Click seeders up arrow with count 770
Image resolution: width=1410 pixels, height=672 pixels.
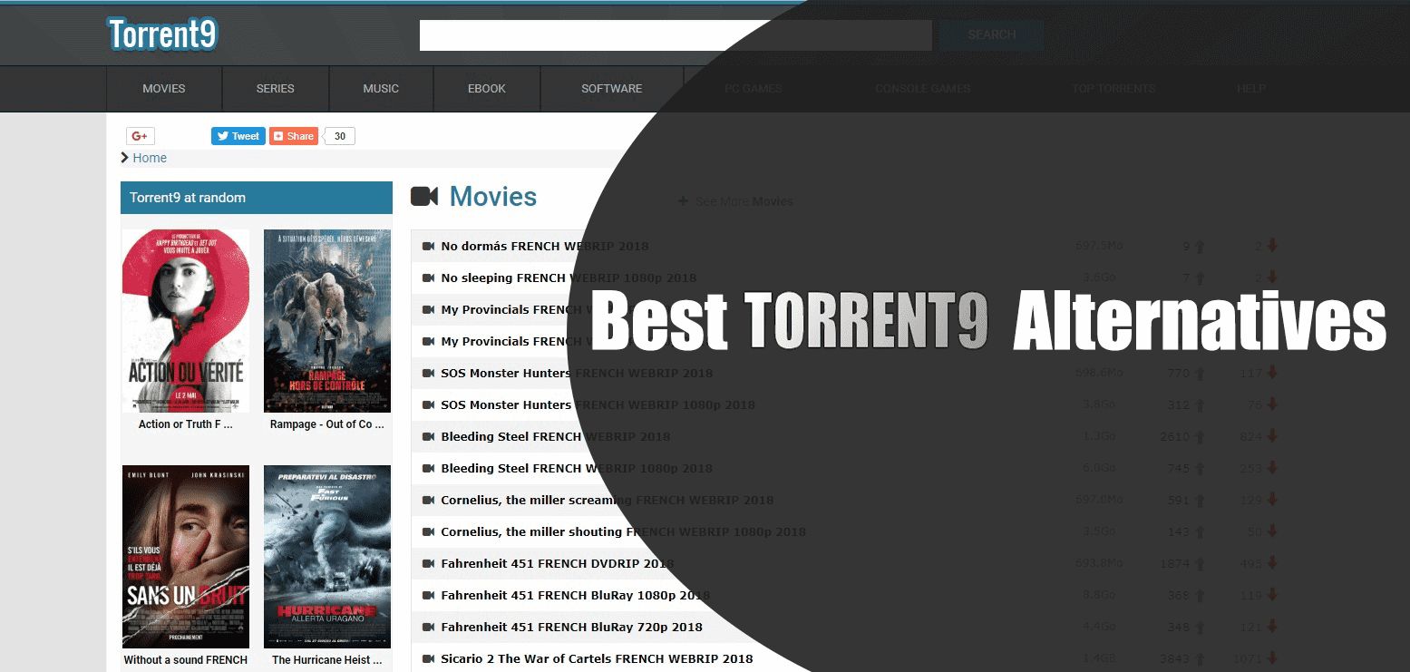pyautogui.click(x=1200, y=373)
